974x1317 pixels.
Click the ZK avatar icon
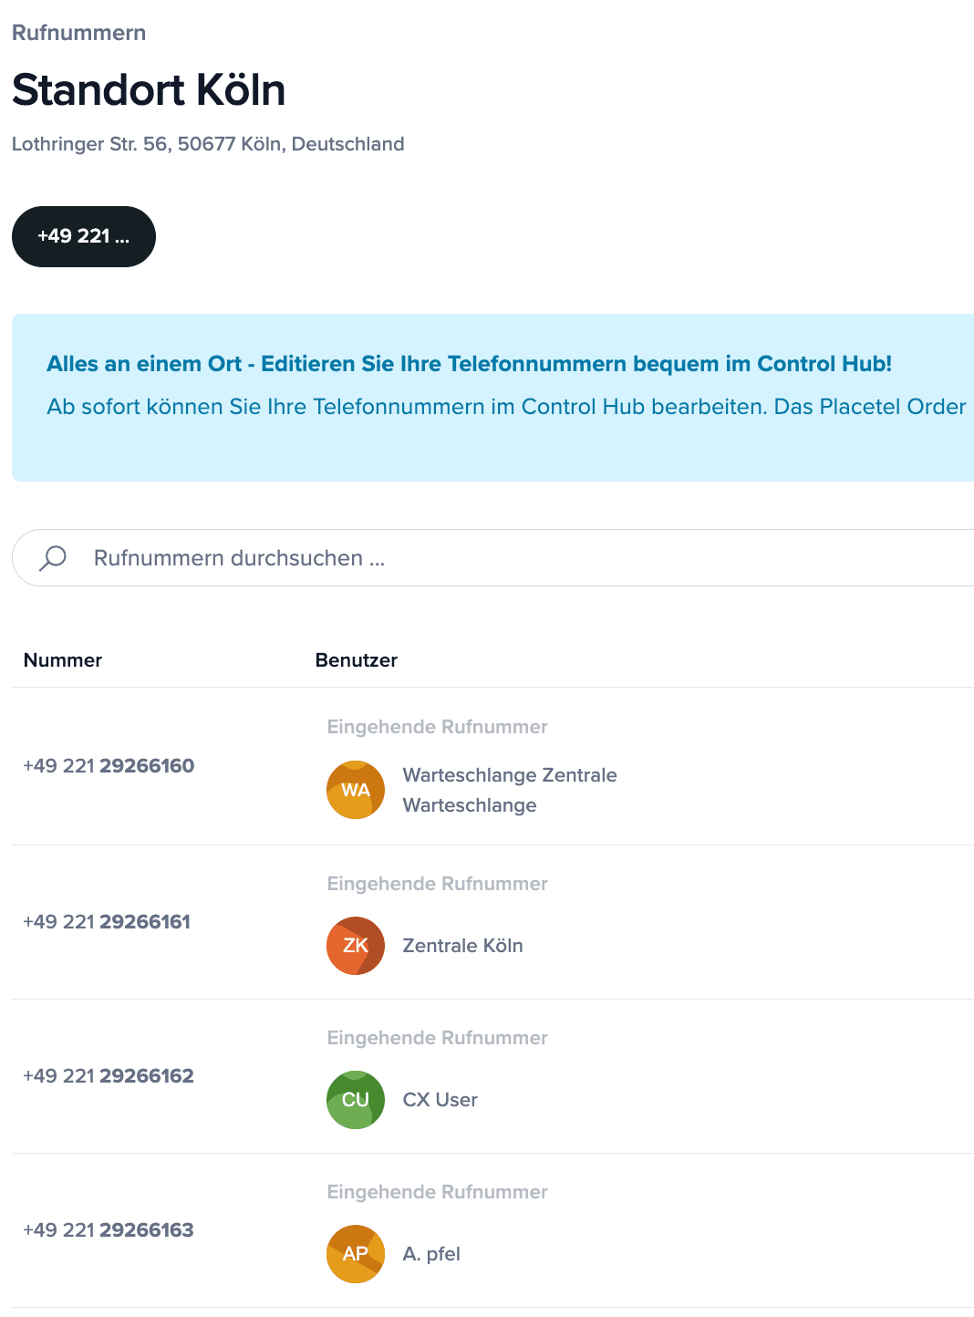click(x=356, y=946)
